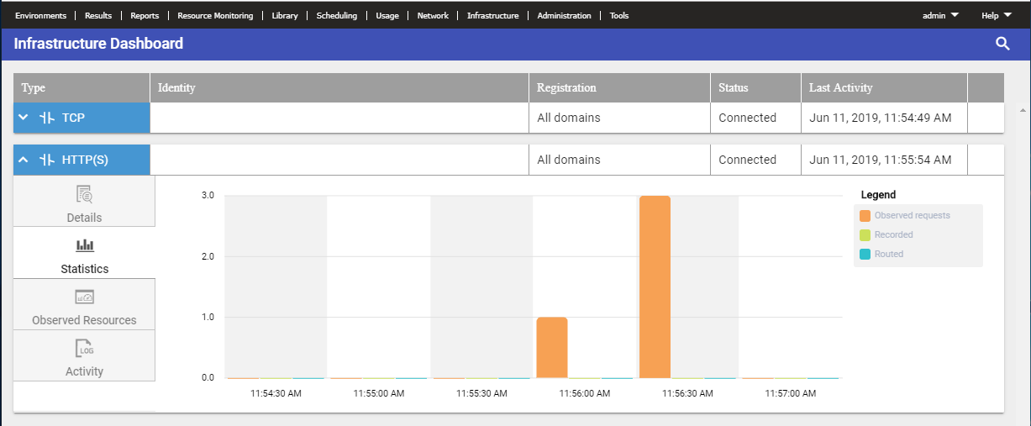1031x426 pixels.
Task: Click the 11:56:30 AM orange bar
Action: (655, 286)
